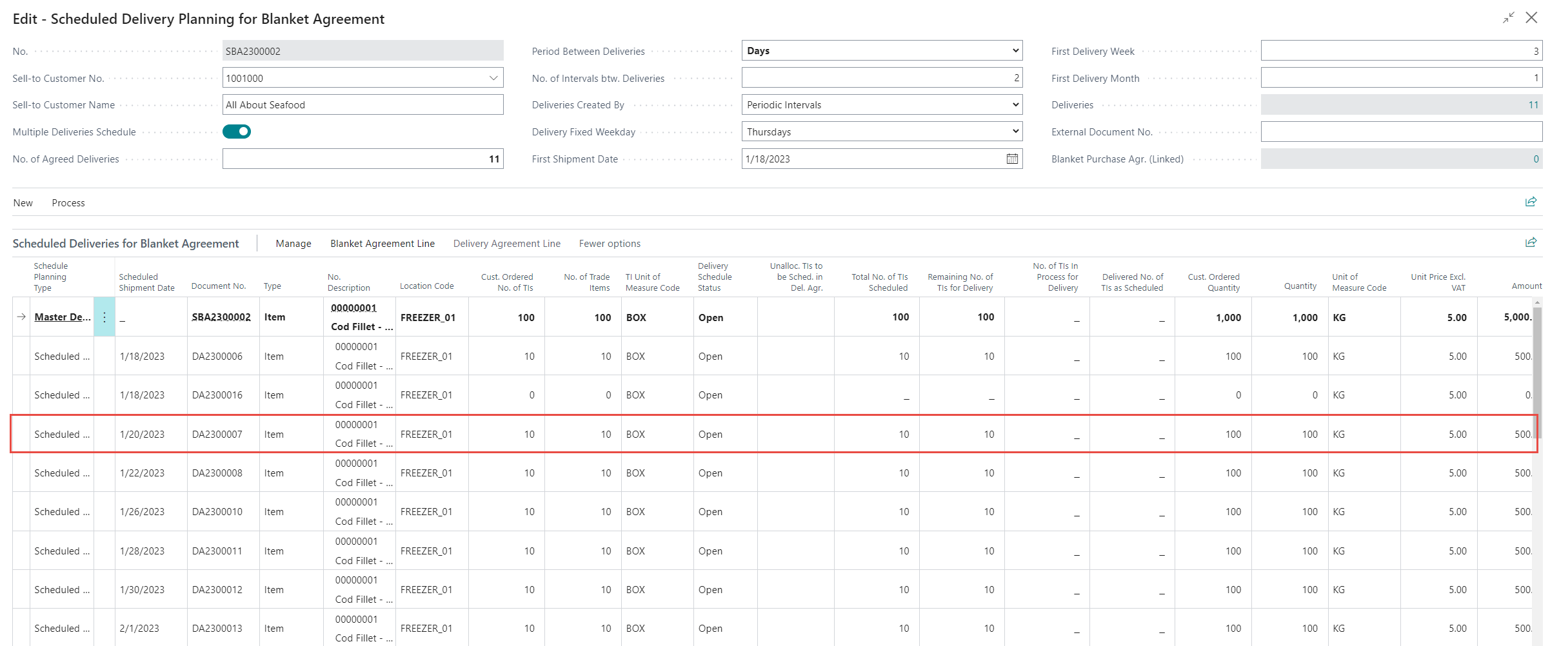The width and height of the screenshot is (1550, 646).
Task: Open the Delivery Agreement Line menu
Action: (x=506, y=244)
